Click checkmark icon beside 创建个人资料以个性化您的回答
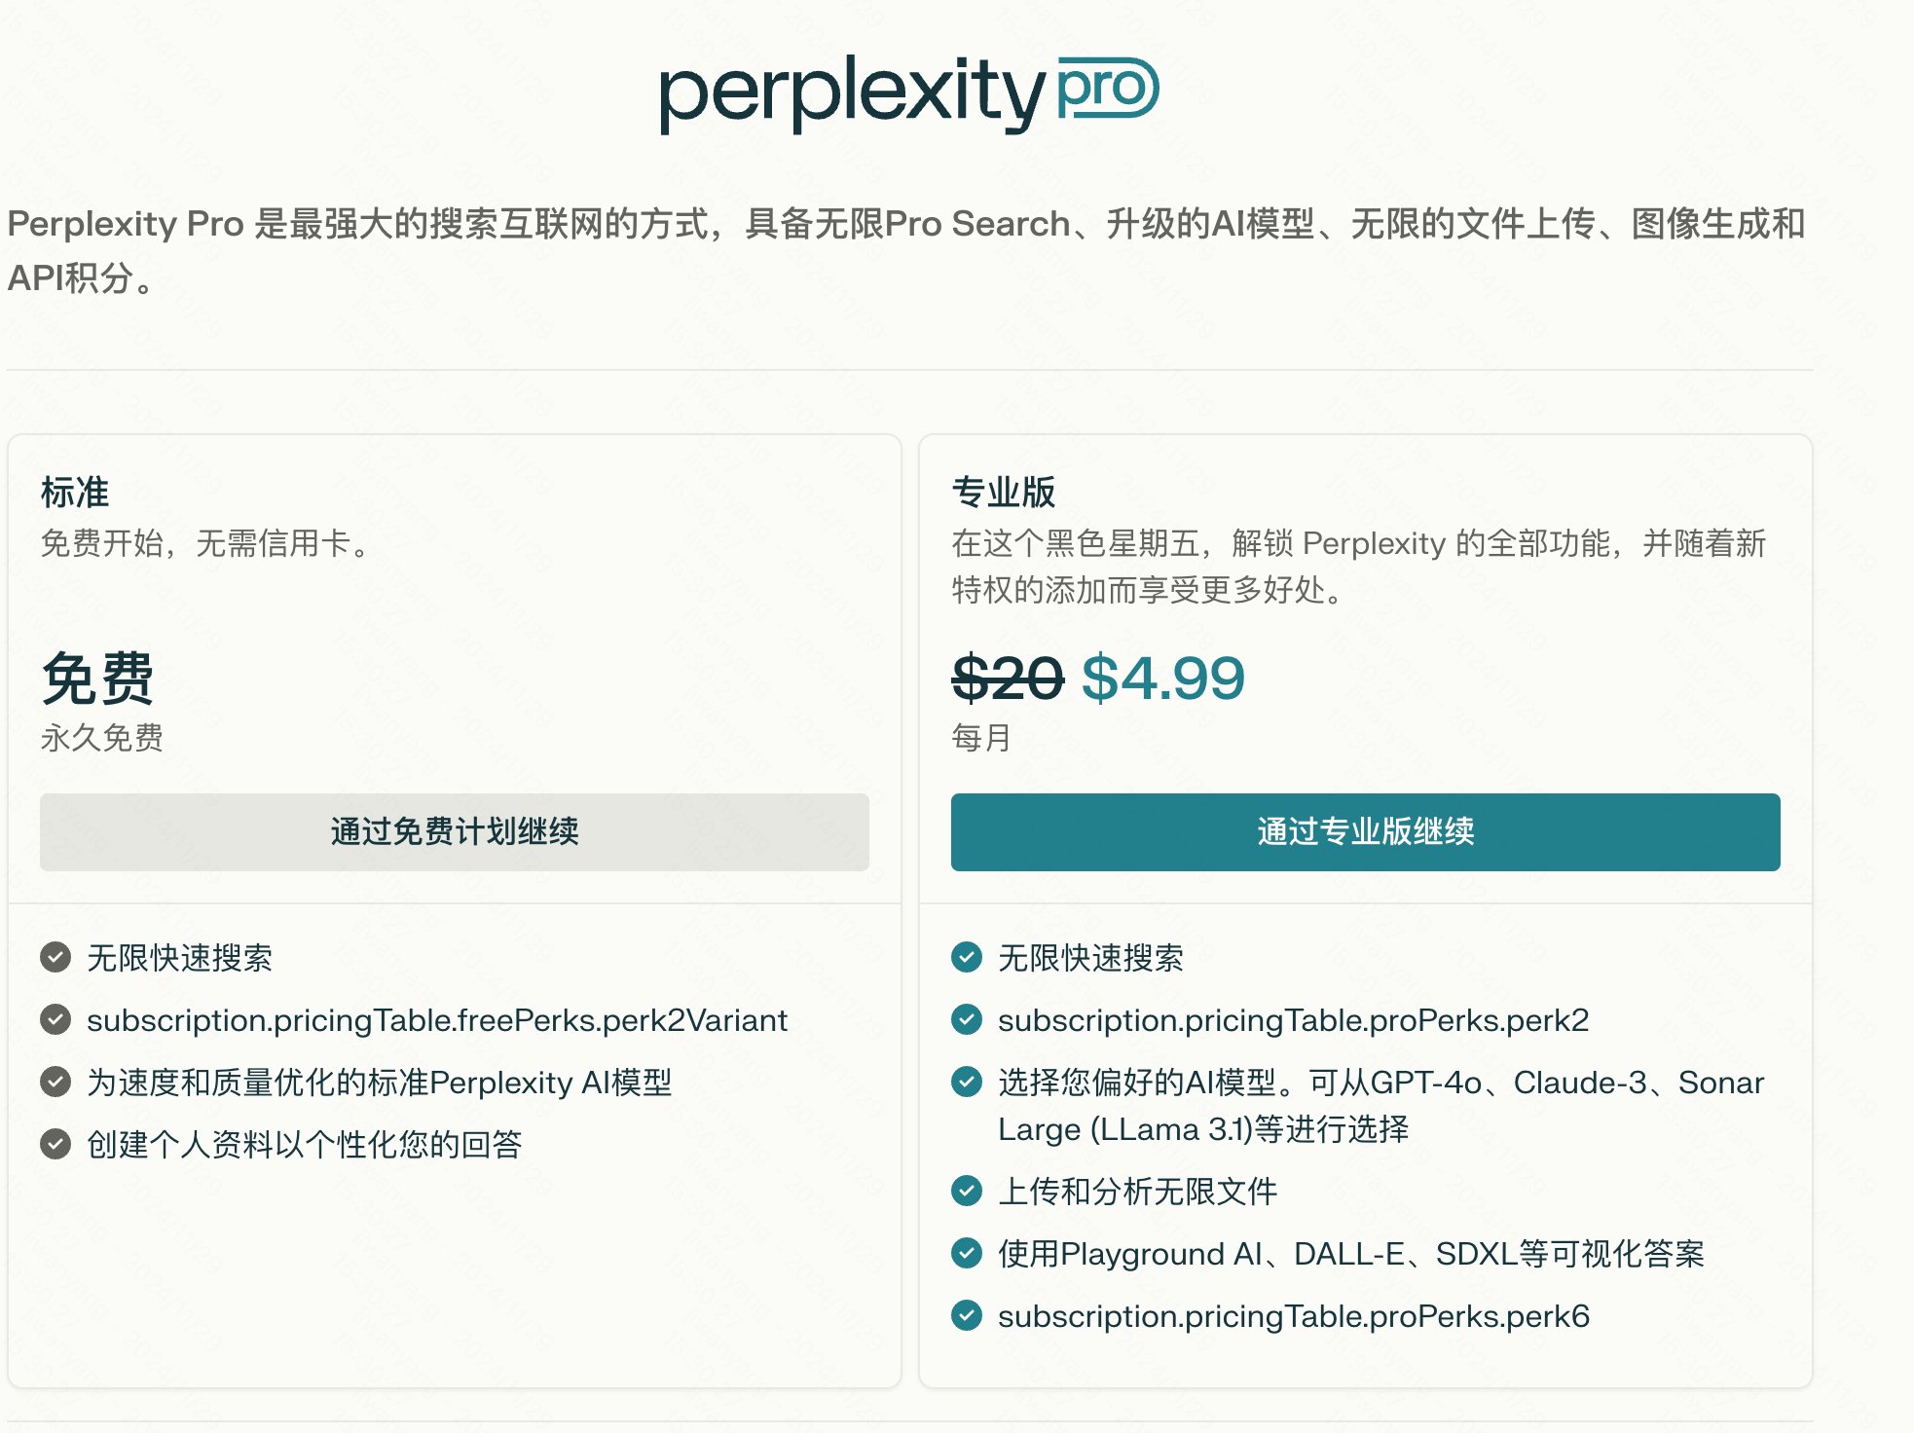 pyautogui.click(x=55, y=1145)
